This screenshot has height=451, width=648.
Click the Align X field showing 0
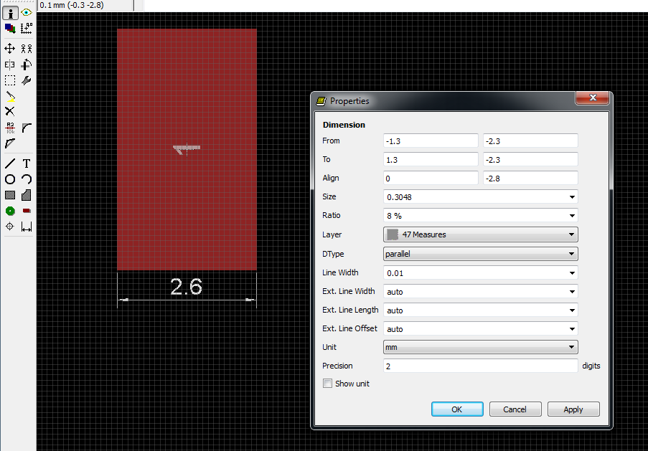(431, 178)
